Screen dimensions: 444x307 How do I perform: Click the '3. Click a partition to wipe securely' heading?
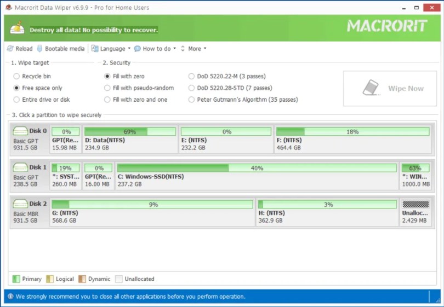[56, 115]
